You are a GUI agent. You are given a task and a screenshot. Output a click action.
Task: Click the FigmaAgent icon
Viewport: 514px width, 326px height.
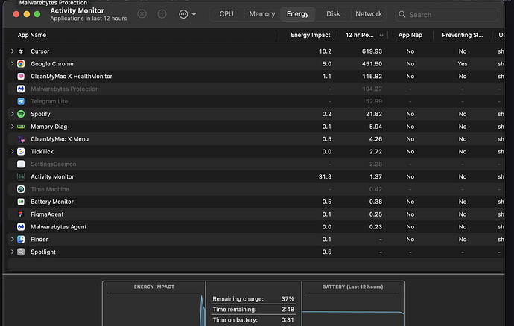pos(21,214)
